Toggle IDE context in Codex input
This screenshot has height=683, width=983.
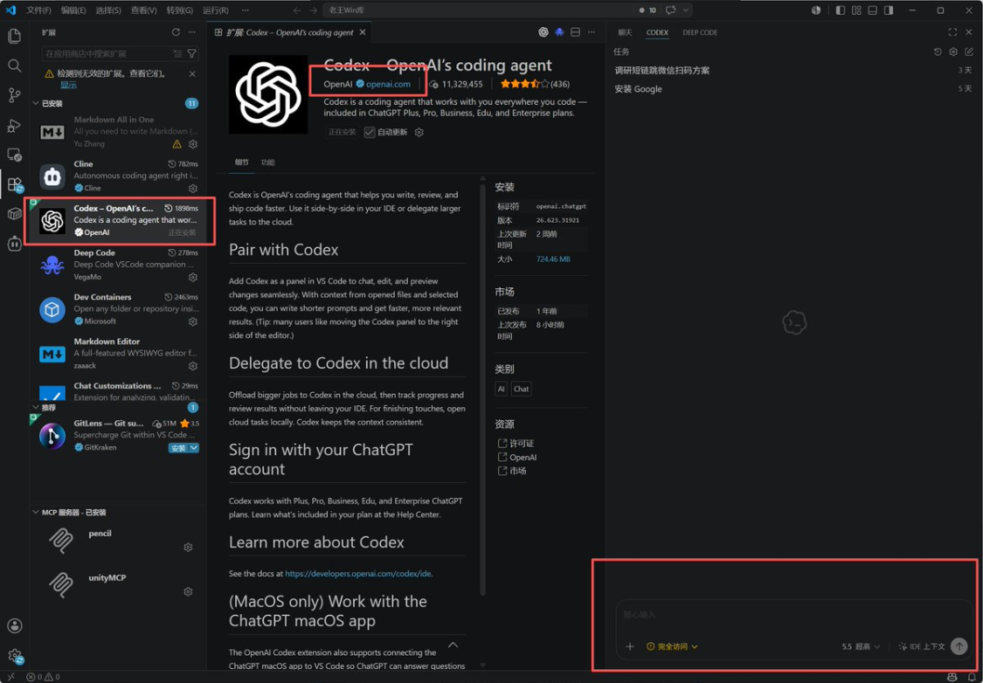[x=922, y=646]
